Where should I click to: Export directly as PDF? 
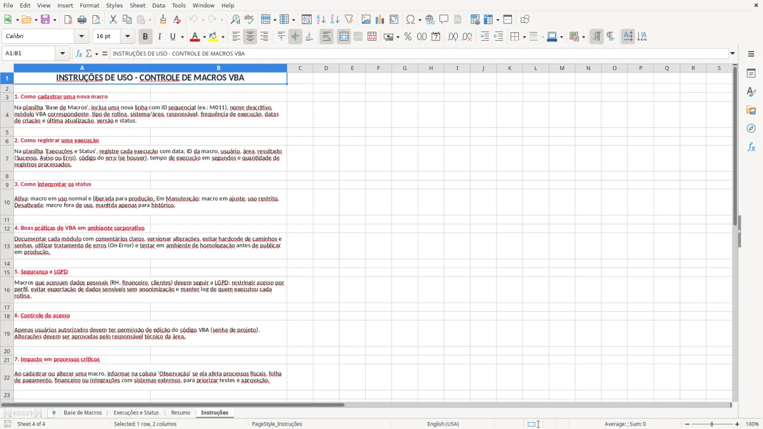(x=68, y=20)
